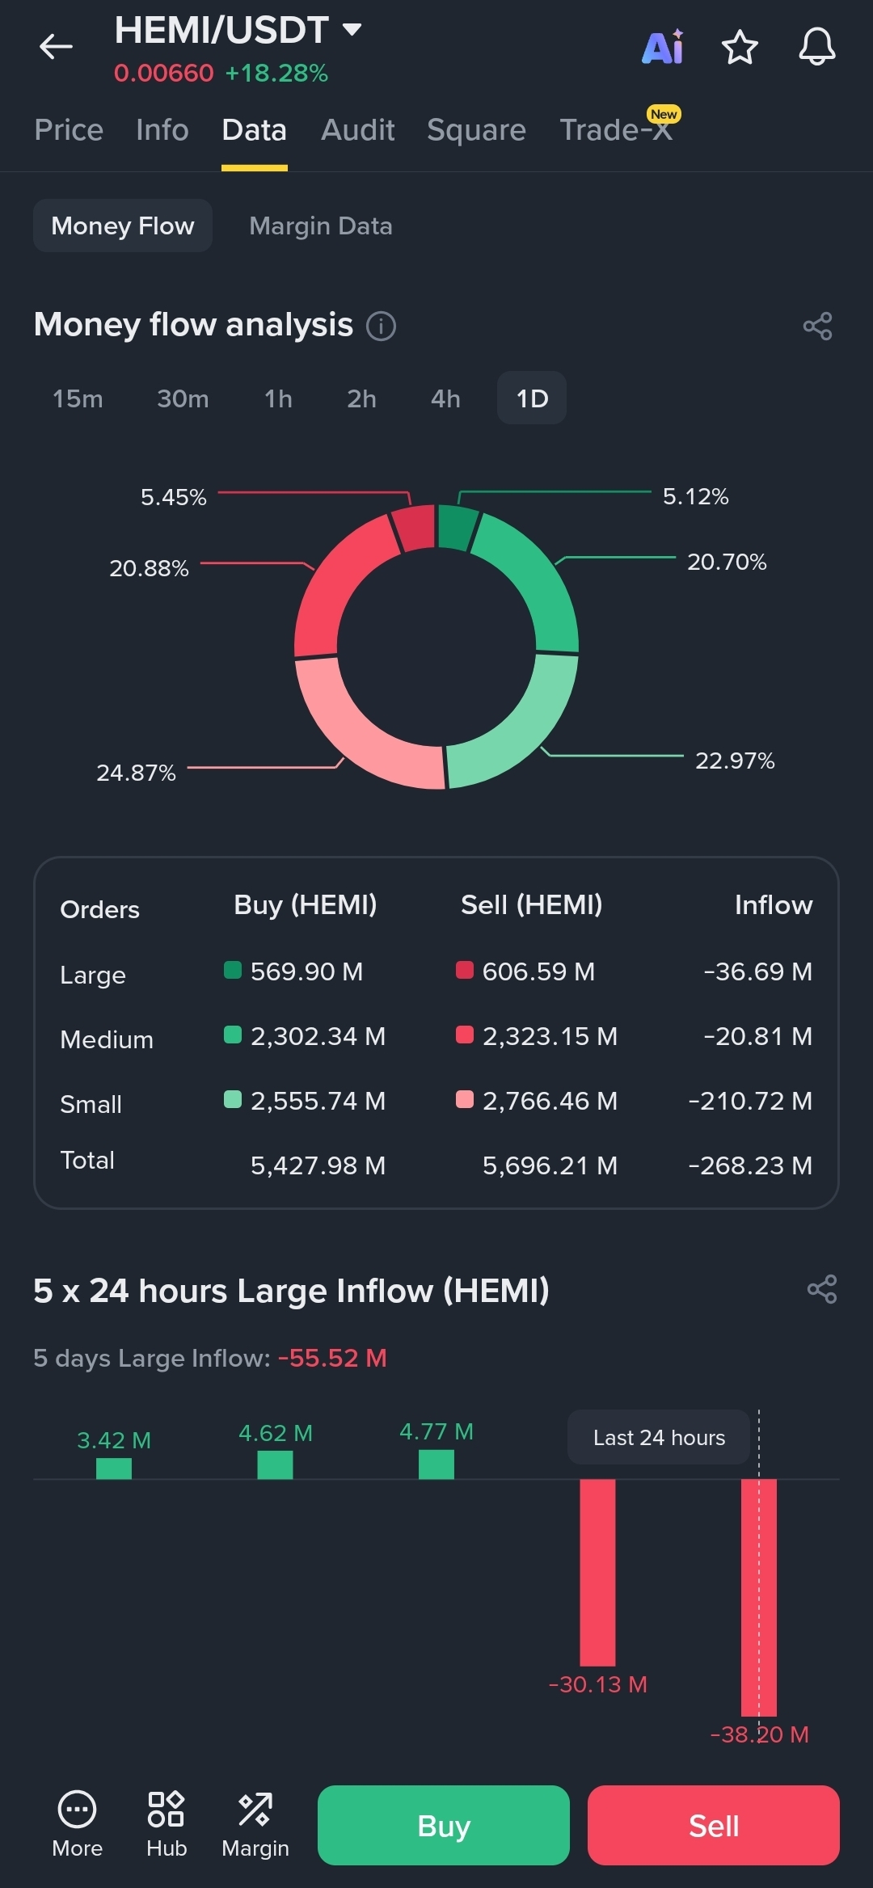
Task: Tap the Small buy value 2,555.74 M
Action: 318,1100
